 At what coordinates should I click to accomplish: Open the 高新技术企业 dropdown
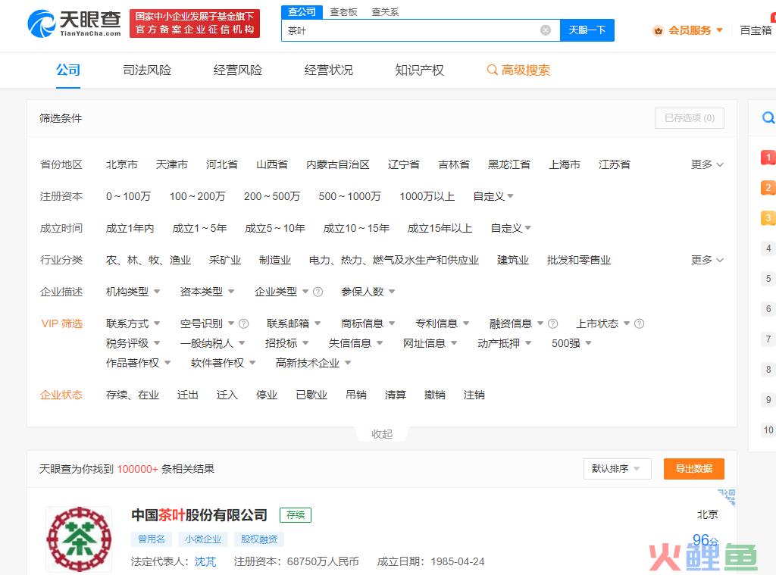[x=313, y=363]
